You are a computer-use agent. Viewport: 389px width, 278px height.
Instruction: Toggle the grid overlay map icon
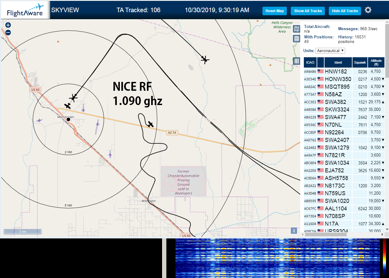[x=297, y=38]
